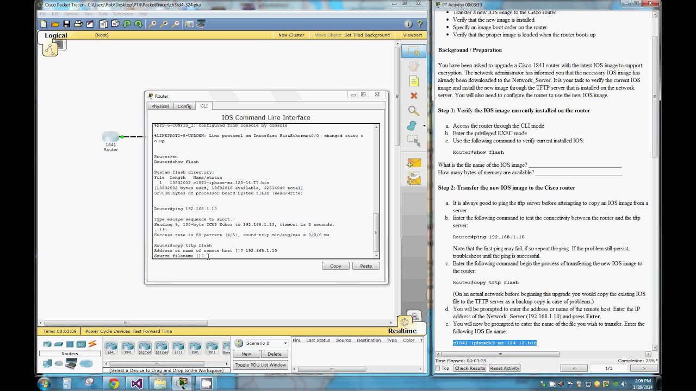Click the Check Results button
Screen dimensions: 696x391
tap(470, 368)
